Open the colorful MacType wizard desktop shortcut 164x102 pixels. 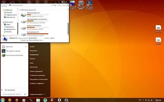pos(72,5)
